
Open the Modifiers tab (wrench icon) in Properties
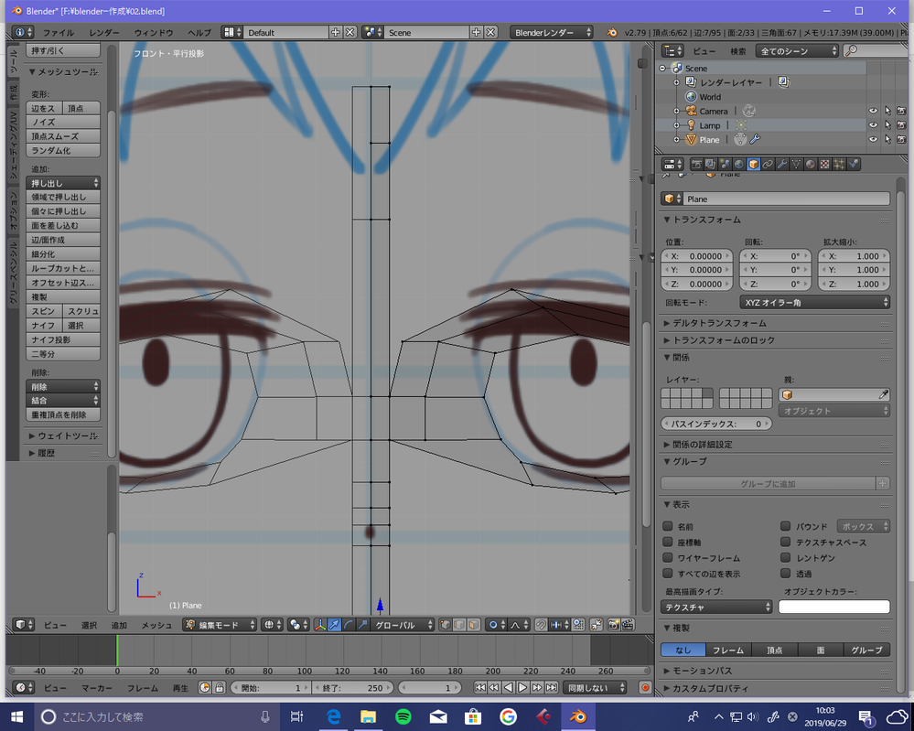(780, 164)
